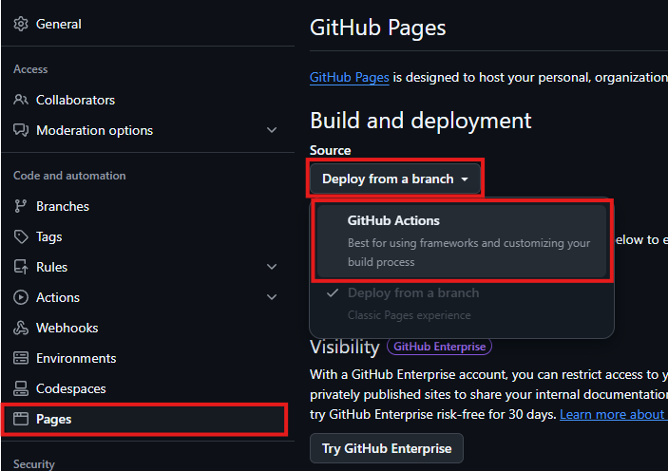Click 'Code and automation' section label
The height and width of the screenshot is (471, 668).
coord(69,176)
